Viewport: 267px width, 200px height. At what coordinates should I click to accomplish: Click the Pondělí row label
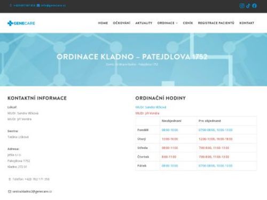pyautogui.click(x=143, y=130)
